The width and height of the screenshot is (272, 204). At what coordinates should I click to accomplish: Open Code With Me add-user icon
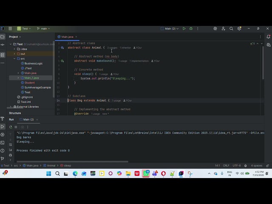pyautogui.click(x=223, y=28)
